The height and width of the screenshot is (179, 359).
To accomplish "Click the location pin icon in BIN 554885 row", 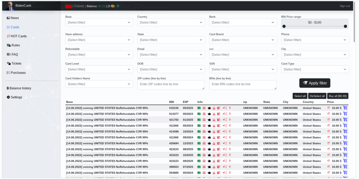I will pos(230,173).
